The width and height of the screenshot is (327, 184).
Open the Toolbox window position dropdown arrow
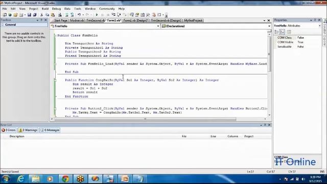(x=37, y=20)
